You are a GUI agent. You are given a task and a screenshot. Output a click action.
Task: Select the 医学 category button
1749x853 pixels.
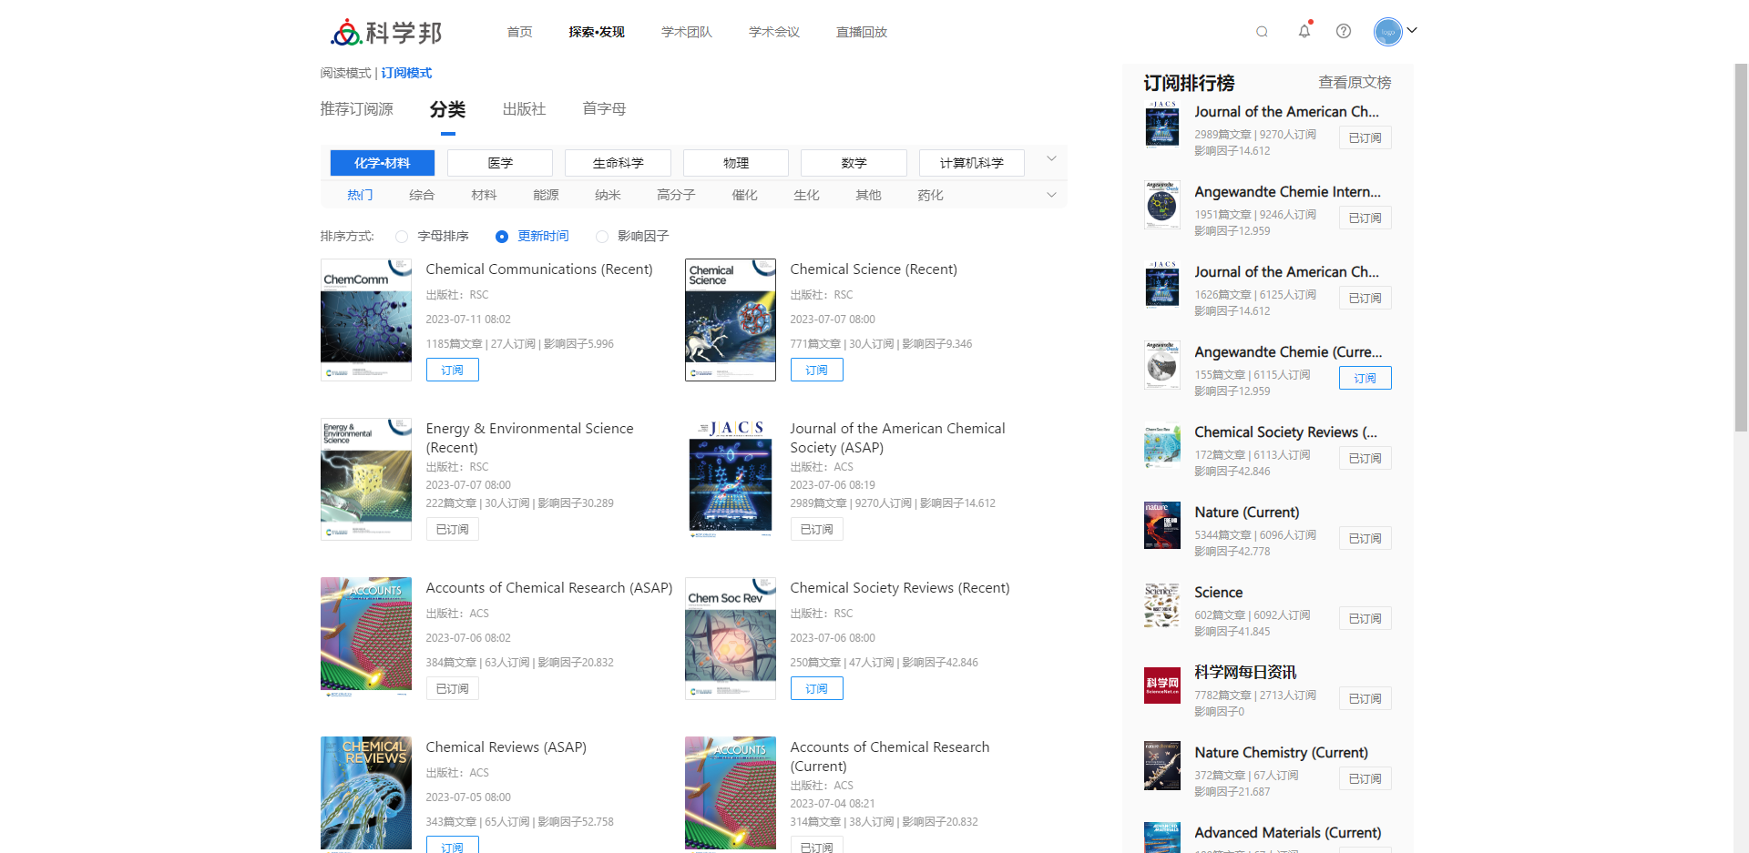[500, 163]
